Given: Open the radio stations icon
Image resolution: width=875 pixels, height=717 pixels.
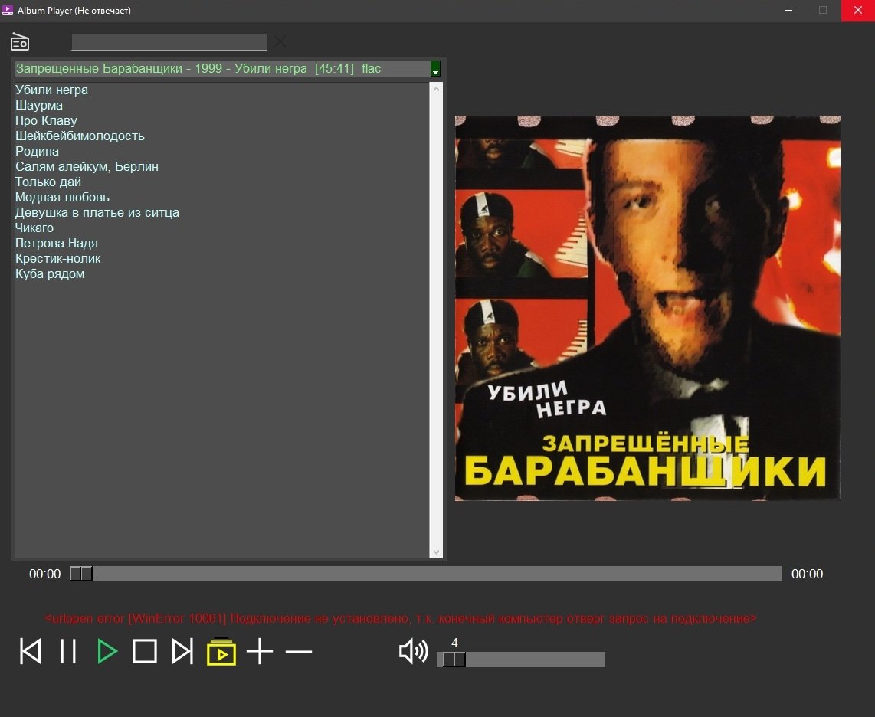Looking at the screenshot, I should coord(20,42).
